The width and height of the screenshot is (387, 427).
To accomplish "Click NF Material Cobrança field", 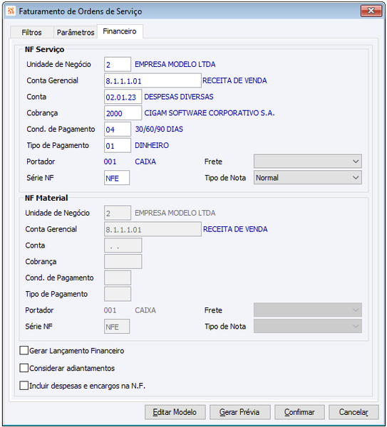I will [x=123, y=262].
